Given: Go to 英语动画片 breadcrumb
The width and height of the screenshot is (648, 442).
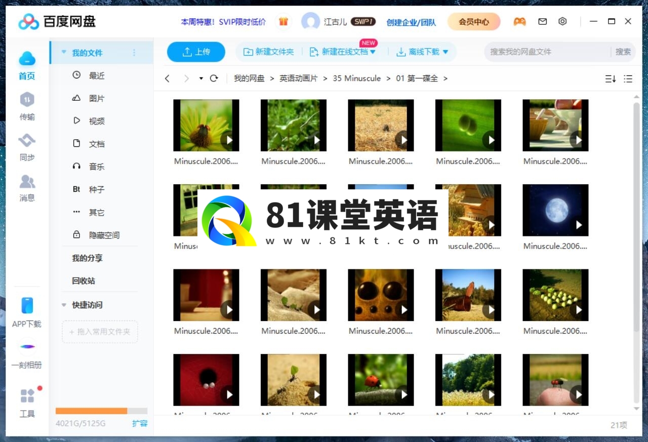Looking at the screenshot, I should pos(299,78).
